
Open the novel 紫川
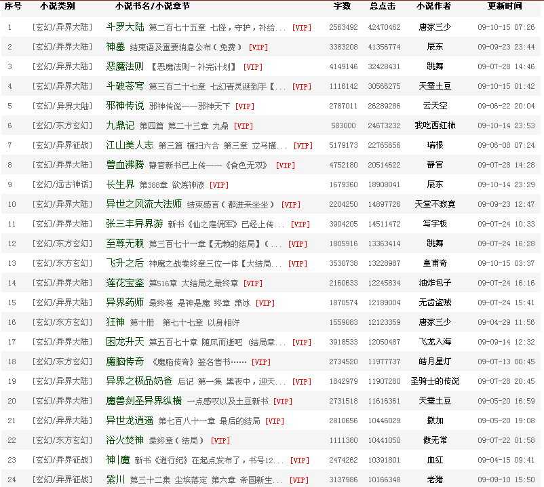[115, 480]
